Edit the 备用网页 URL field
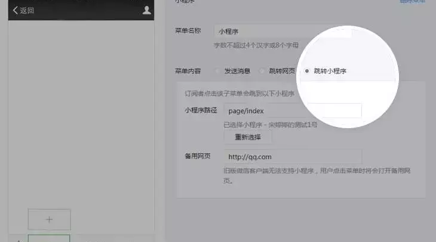 click(293, 157)
